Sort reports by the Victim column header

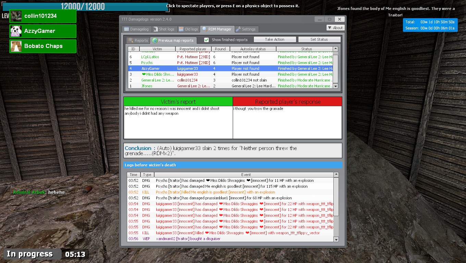[157, 49]
